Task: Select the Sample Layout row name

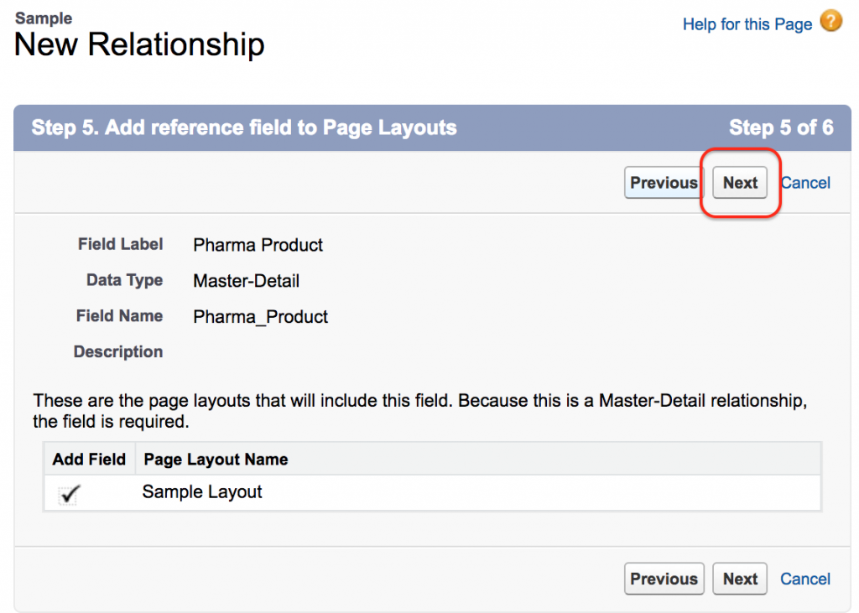Action: click(202, 492)
